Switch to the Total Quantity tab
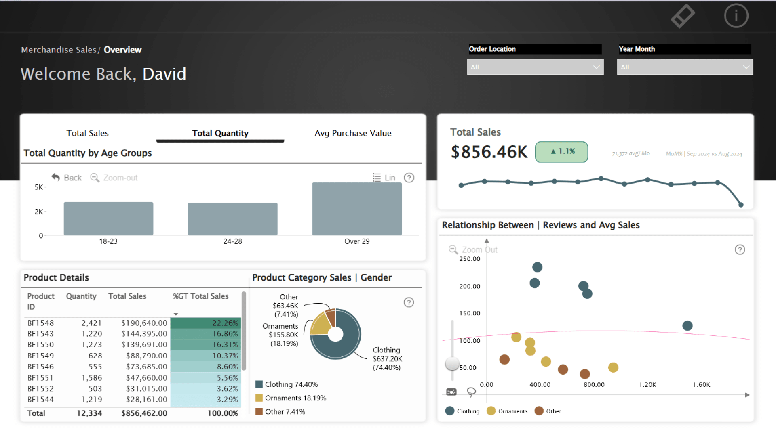Image resolution: width=776 pixels, height=436 pixels. click(220, 133)
